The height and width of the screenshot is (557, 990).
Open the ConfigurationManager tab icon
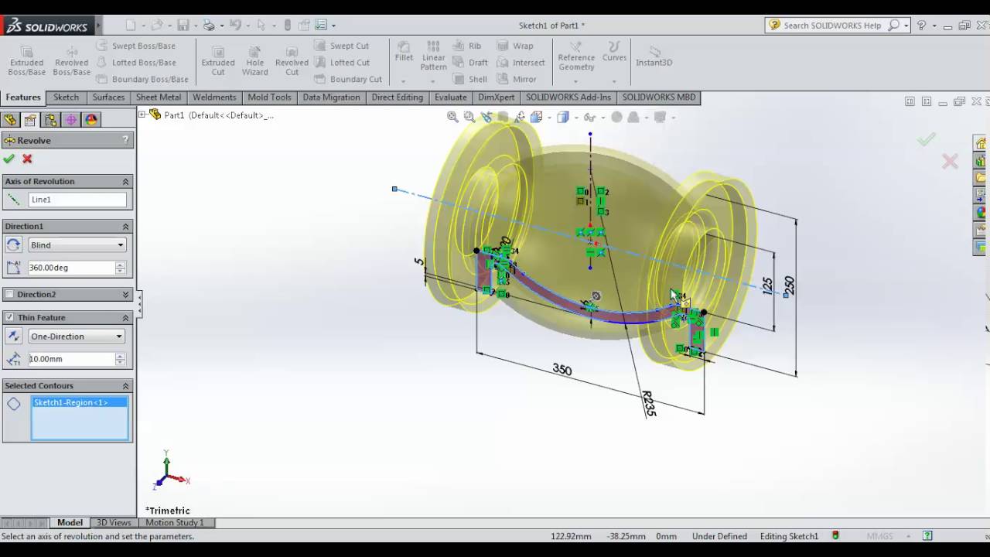click(50, 120)
